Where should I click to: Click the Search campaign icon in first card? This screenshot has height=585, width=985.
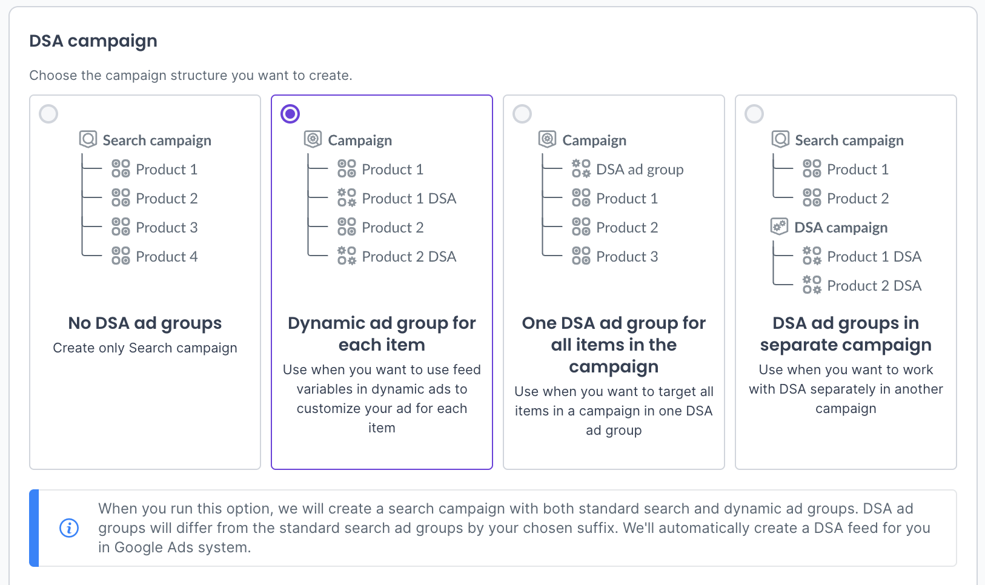tap(88, 140)
